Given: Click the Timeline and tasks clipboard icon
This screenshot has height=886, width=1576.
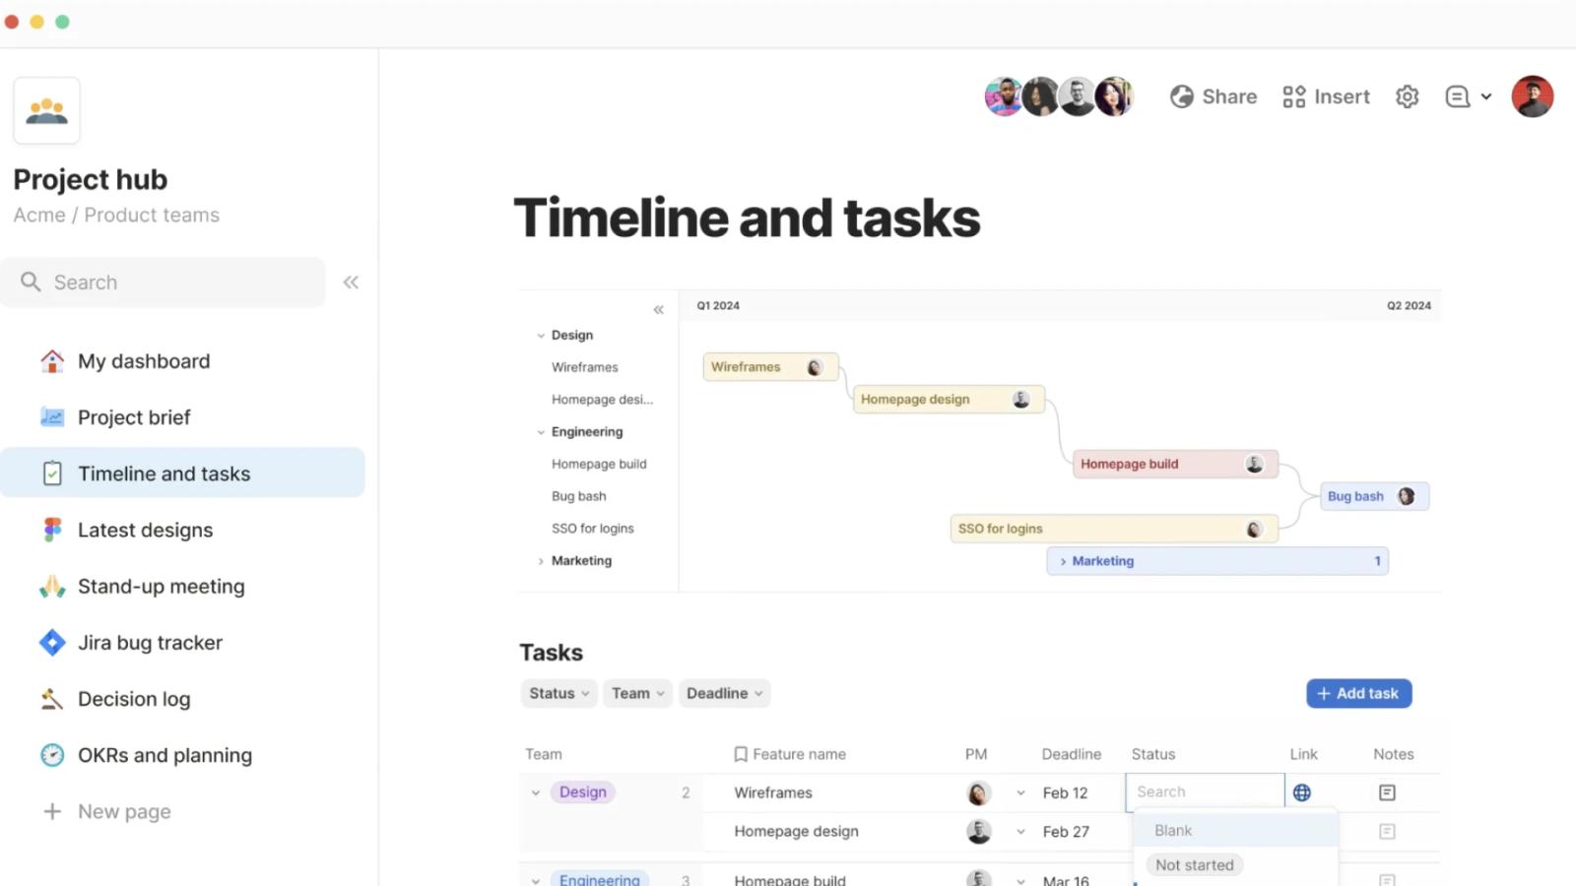Looking at the screenshot, I should click(52, 474).
